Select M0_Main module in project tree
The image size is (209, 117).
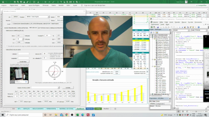coord(160,75)
